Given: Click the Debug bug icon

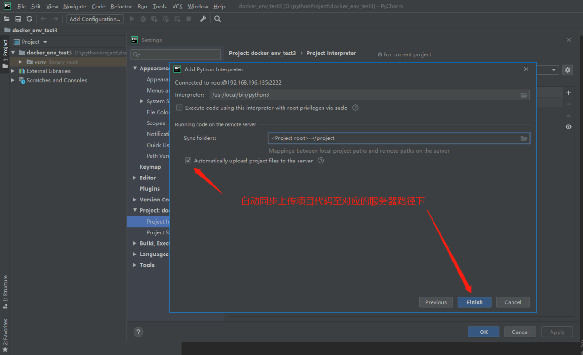Looking at the screenshot, I should pos(143,19).
